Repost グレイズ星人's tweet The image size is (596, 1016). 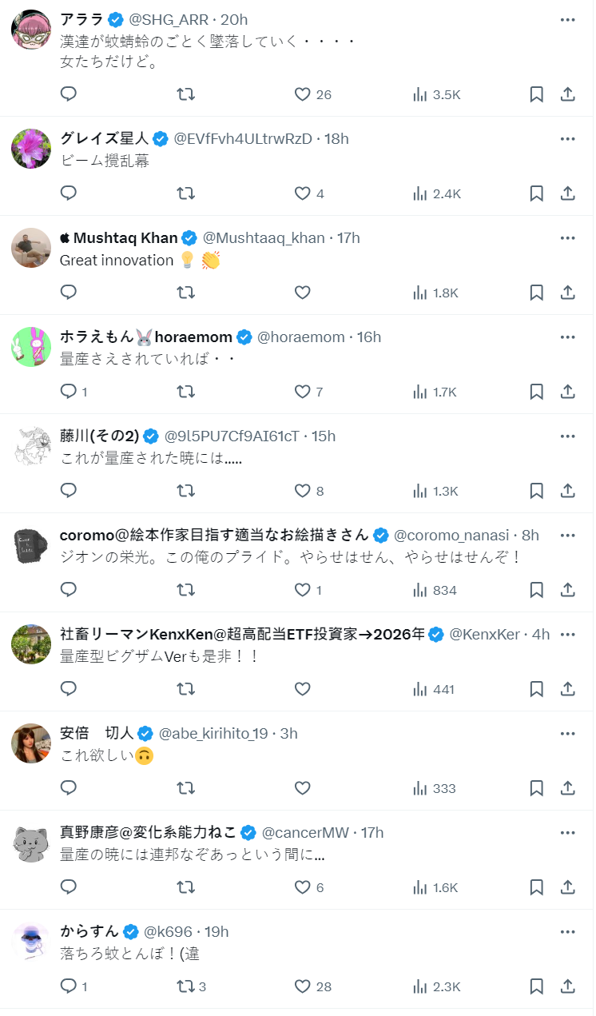185,193
